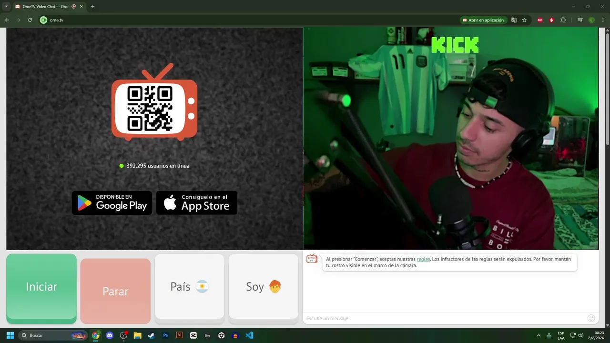Click Abrir en aplicación button
The image size is (610, 343).
tap(483, 20)
